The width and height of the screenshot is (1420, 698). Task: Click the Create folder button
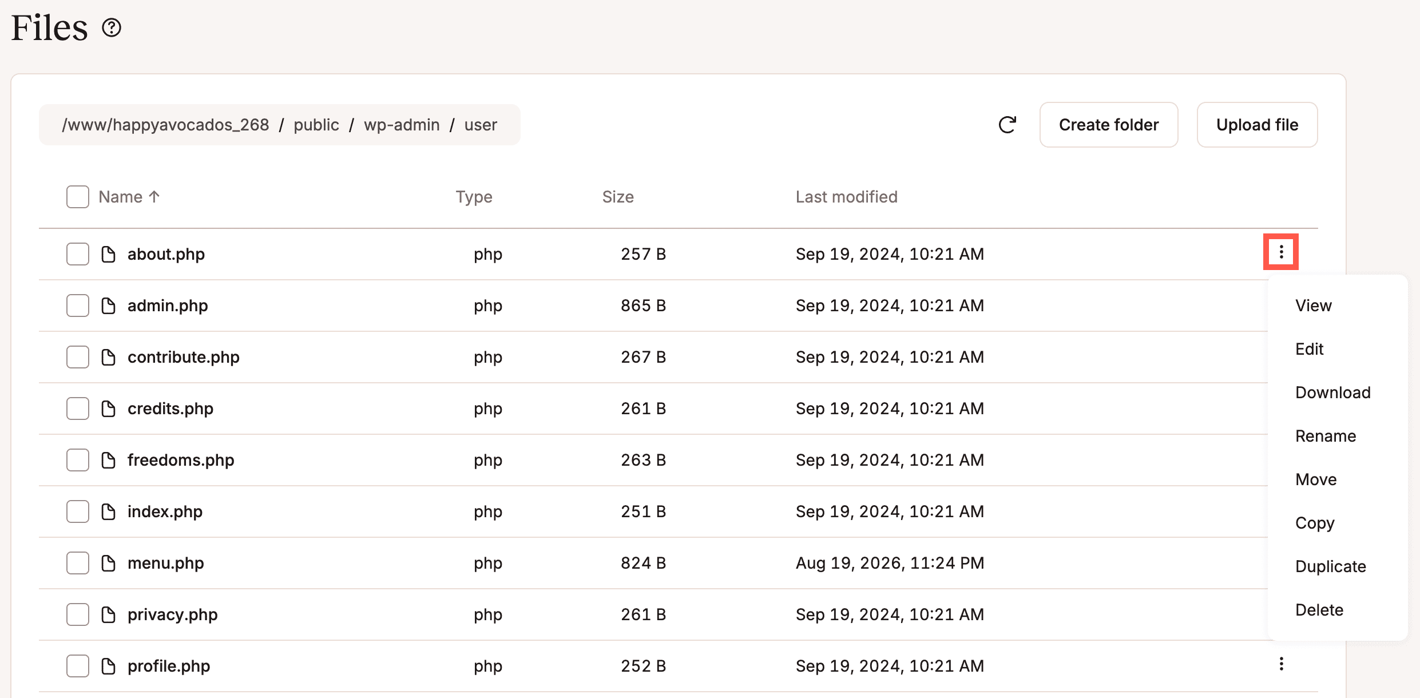[x=1109, y=125]
